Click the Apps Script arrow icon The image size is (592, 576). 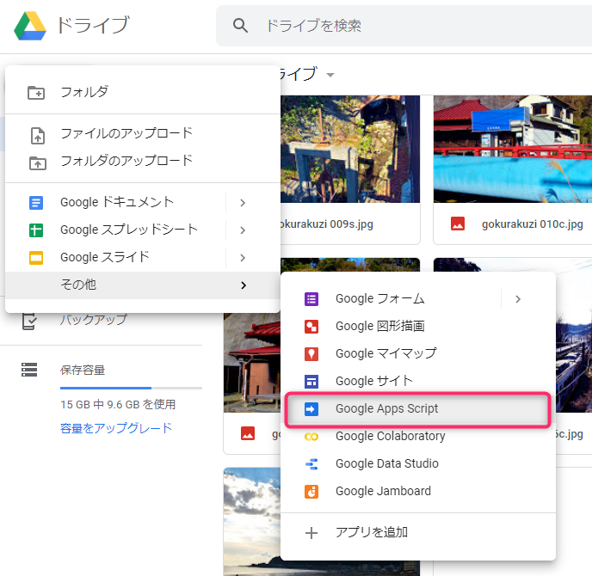coord(311,409)
